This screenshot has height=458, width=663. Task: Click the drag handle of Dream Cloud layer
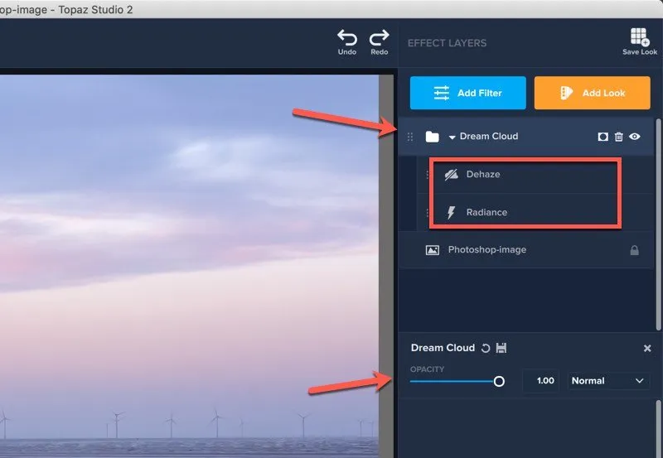click(409, 137)
